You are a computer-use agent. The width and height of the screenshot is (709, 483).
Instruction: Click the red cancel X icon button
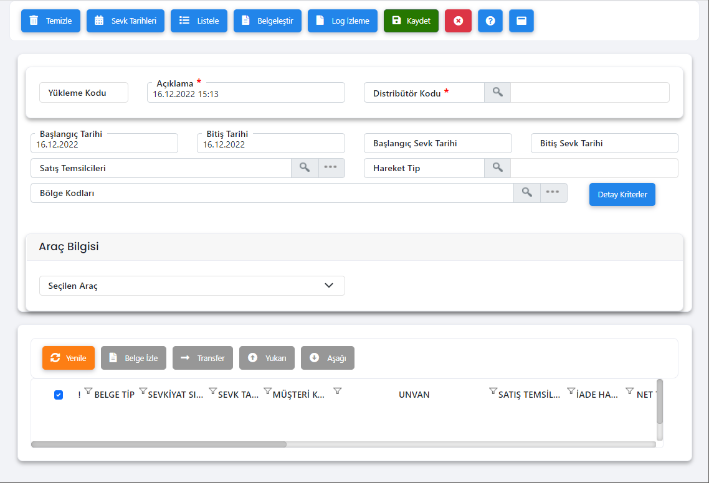458,21
